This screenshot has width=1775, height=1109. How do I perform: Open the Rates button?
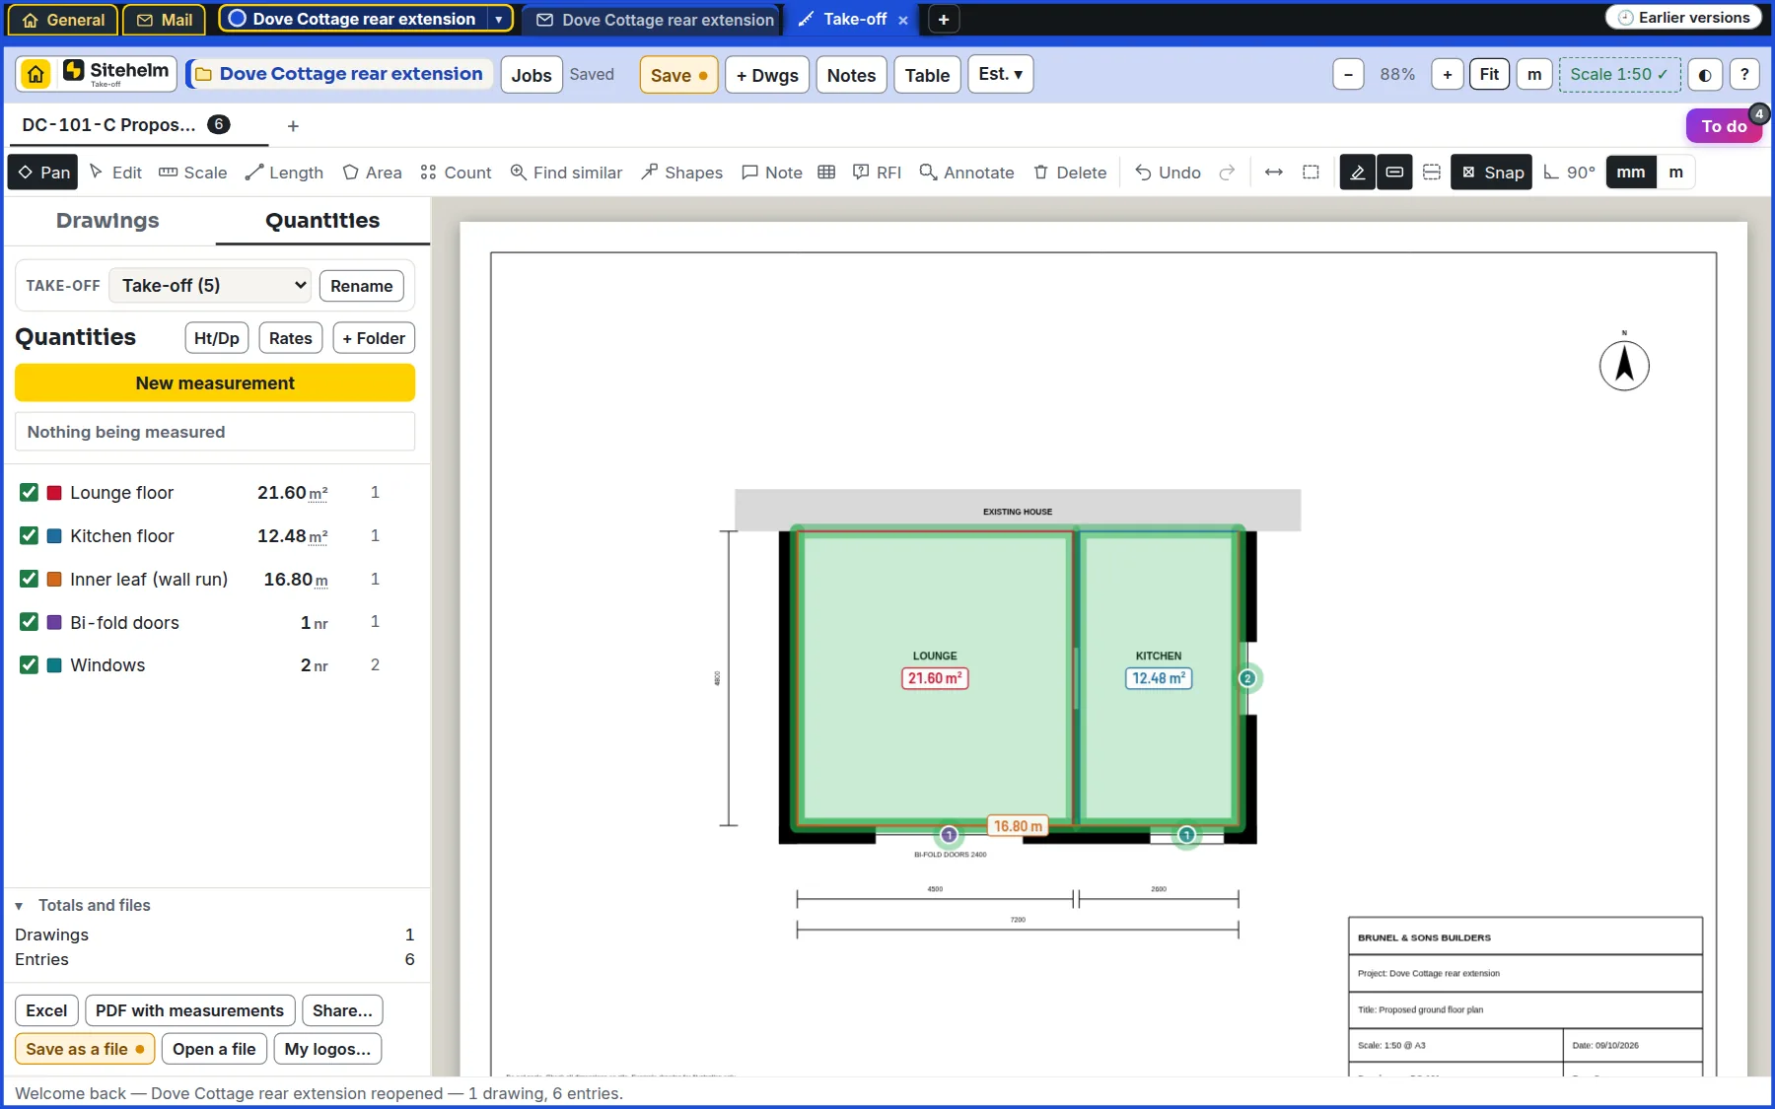click(x=290, y=338)
